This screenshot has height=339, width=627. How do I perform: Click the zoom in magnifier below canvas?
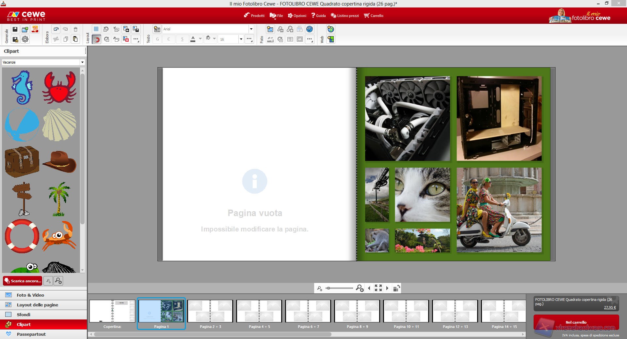360,288
